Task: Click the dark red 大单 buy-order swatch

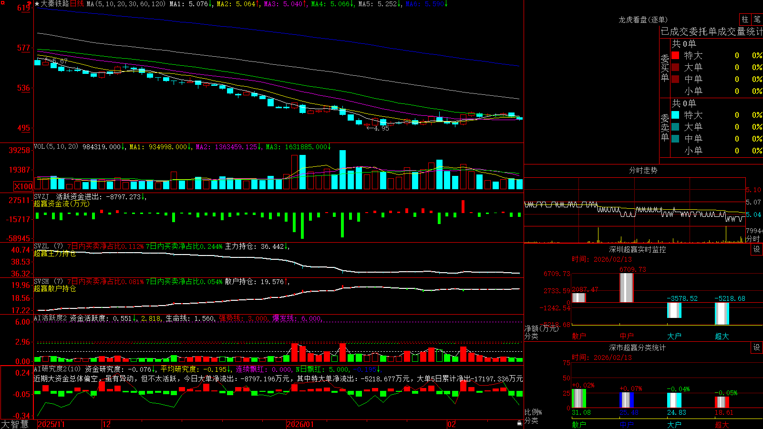Action: [675, 67]
